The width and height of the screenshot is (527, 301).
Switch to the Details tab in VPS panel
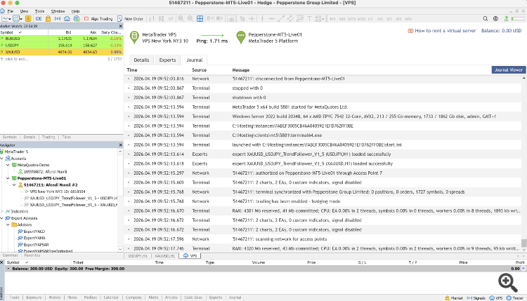[x=141, y=60]
